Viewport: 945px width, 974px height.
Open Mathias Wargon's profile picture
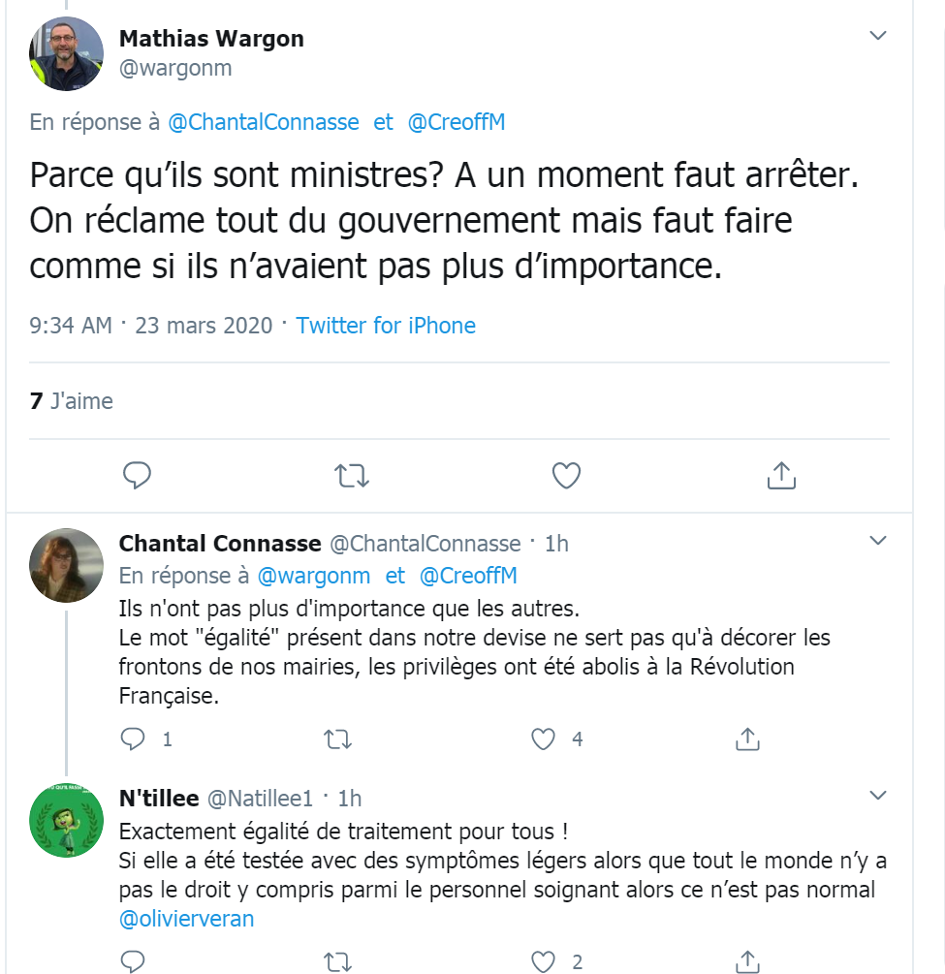(67, 54)
